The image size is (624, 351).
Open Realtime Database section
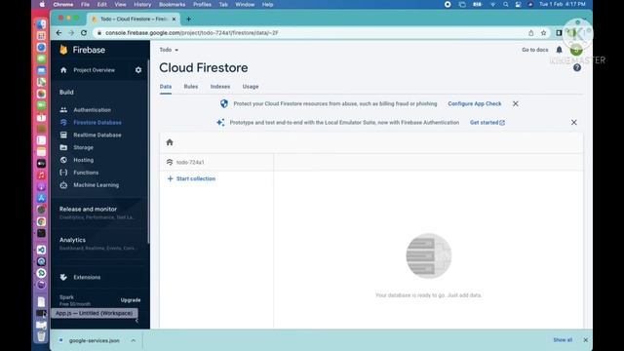pos(97,135)
